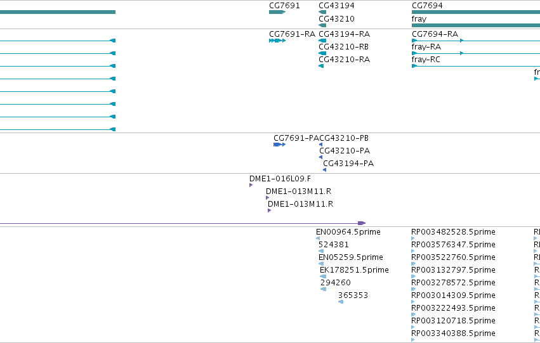
Task: Select EST EN00964.5prime
Action: click(x=348, y=232)
